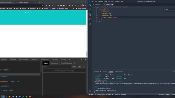Open the Youtube bookmarks folder
The image size is (175, 98).
23,8
